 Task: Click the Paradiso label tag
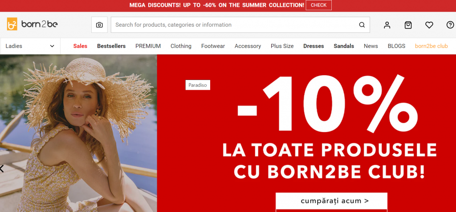(x=198, y=85)
